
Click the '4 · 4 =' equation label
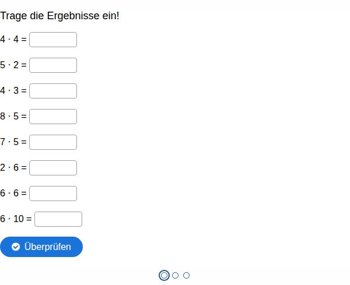(13, 40)
